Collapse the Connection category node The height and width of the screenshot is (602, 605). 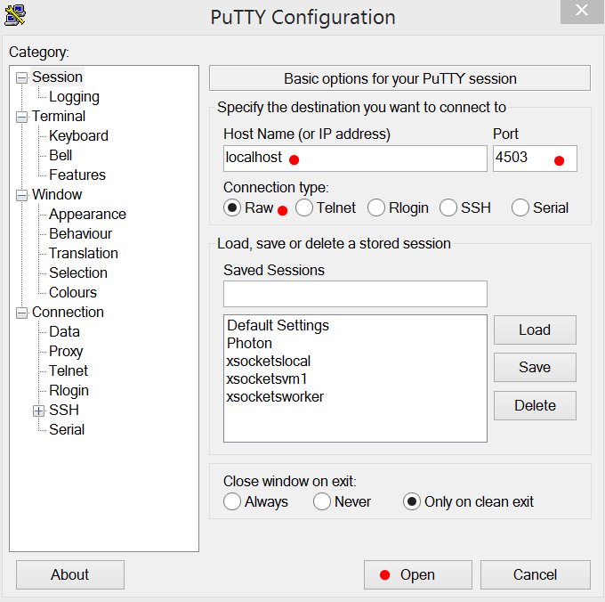(22, 313)
